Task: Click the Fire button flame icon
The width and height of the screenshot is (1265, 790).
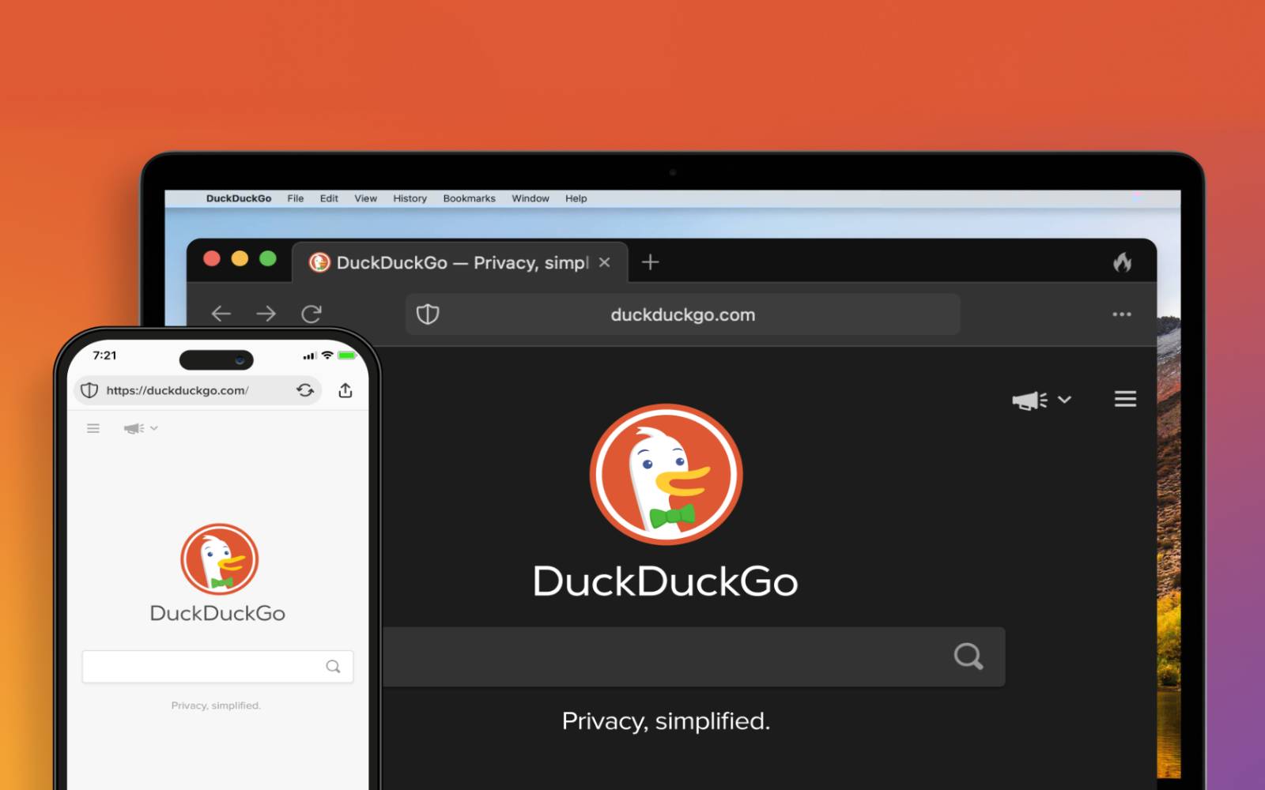Action: pos(1122,262)
